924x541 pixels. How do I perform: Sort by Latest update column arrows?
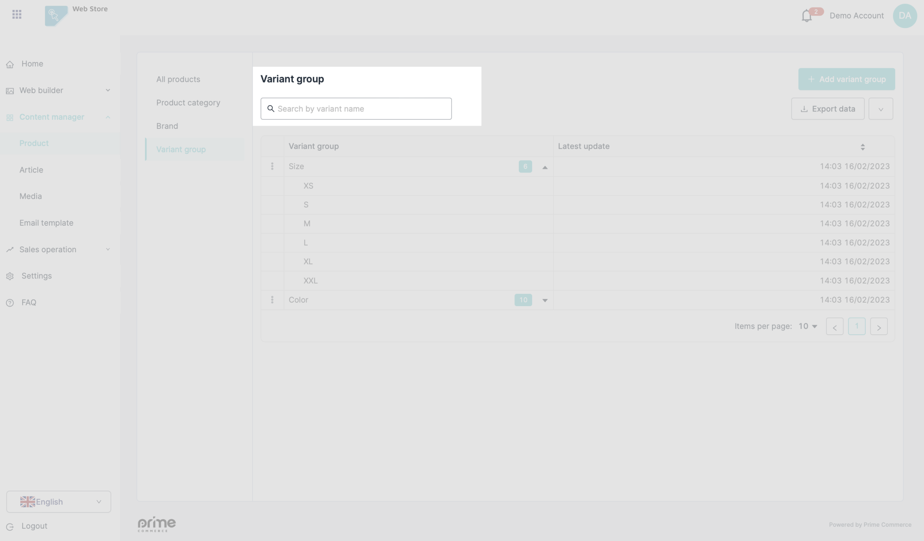pos(863,147)
